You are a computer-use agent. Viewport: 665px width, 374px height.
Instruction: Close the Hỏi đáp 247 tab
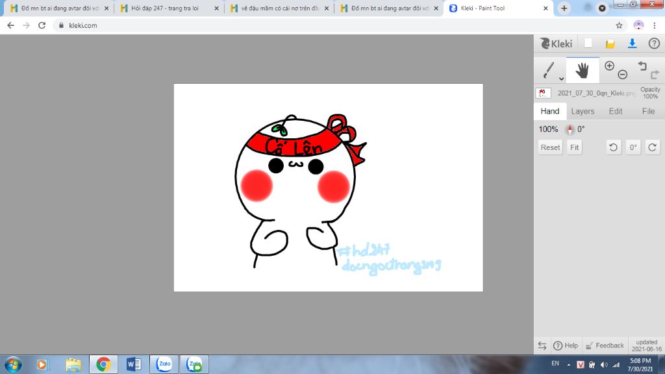pyautogui.click(x=216, y=8)
